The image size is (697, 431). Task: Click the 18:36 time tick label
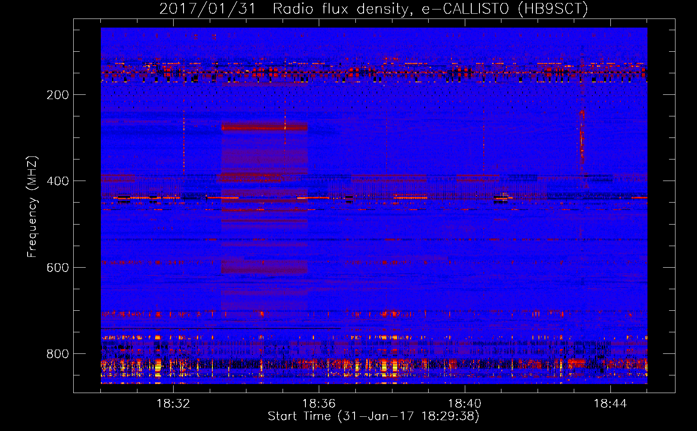[x=319, y=404]
